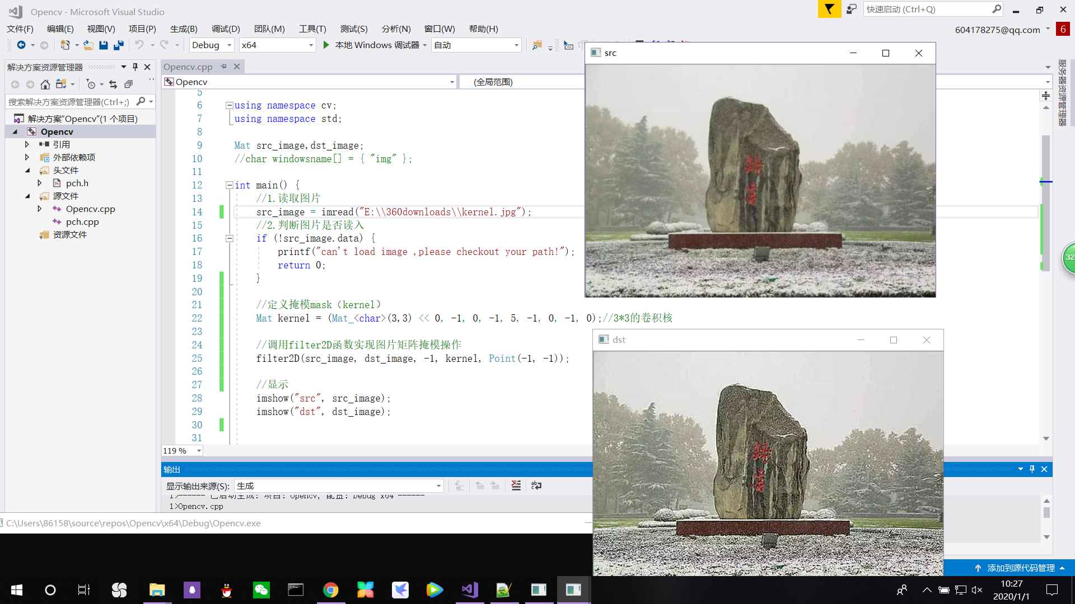Open the 调试(D) menu
Screen dimensions: 1075x604
coord(226,29)
